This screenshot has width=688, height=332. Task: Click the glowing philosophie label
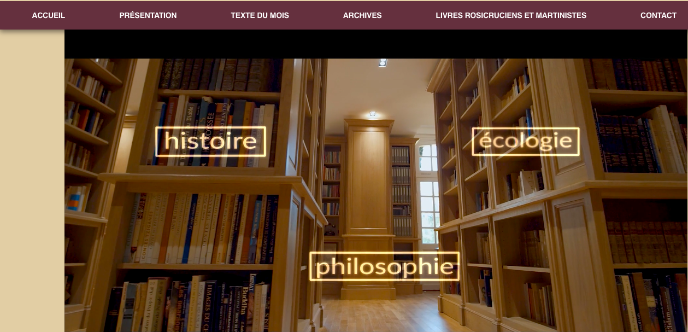[x=385, y=266]
